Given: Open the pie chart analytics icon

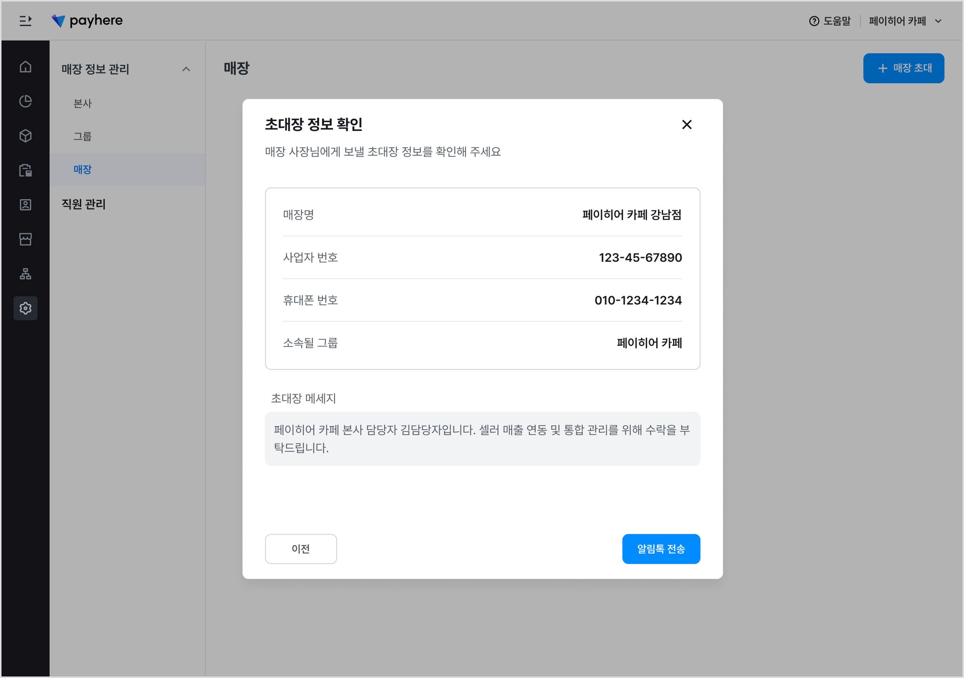Looking at the screenshot, I should coord(25,101).
